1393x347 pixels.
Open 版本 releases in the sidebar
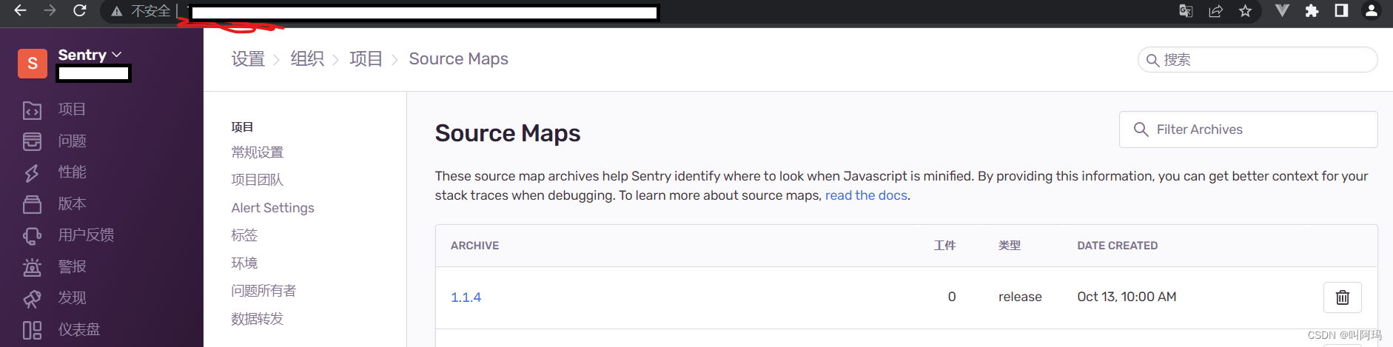coord(72,203)
